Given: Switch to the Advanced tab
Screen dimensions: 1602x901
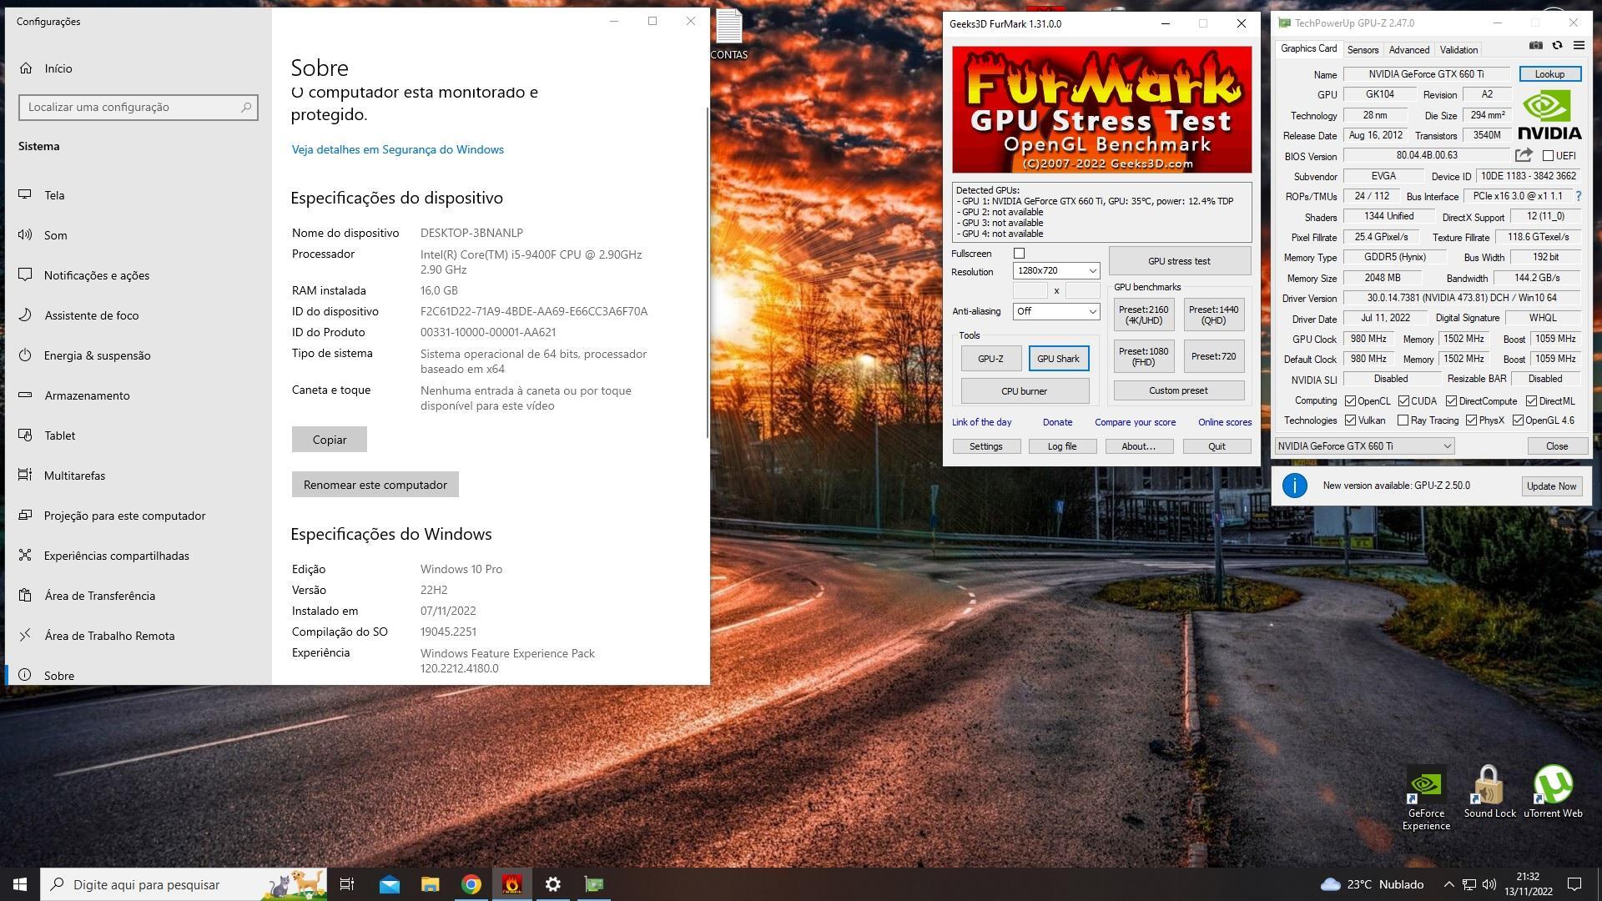Looking at the screenshot, I should click(1409, 50).
